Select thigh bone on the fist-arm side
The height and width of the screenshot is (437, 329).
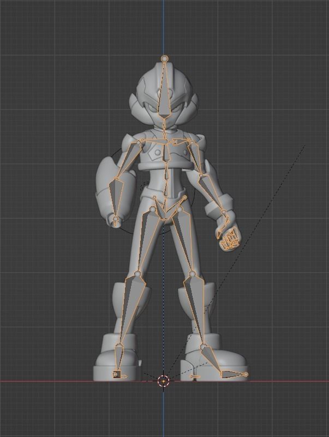point(184,241)
